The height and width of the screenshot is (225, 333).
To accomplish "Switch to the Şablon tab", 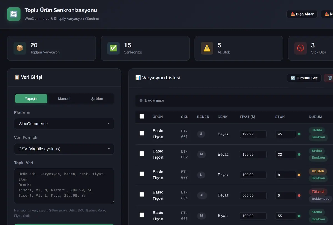I will pyautogui.click(x=97, y=99).
